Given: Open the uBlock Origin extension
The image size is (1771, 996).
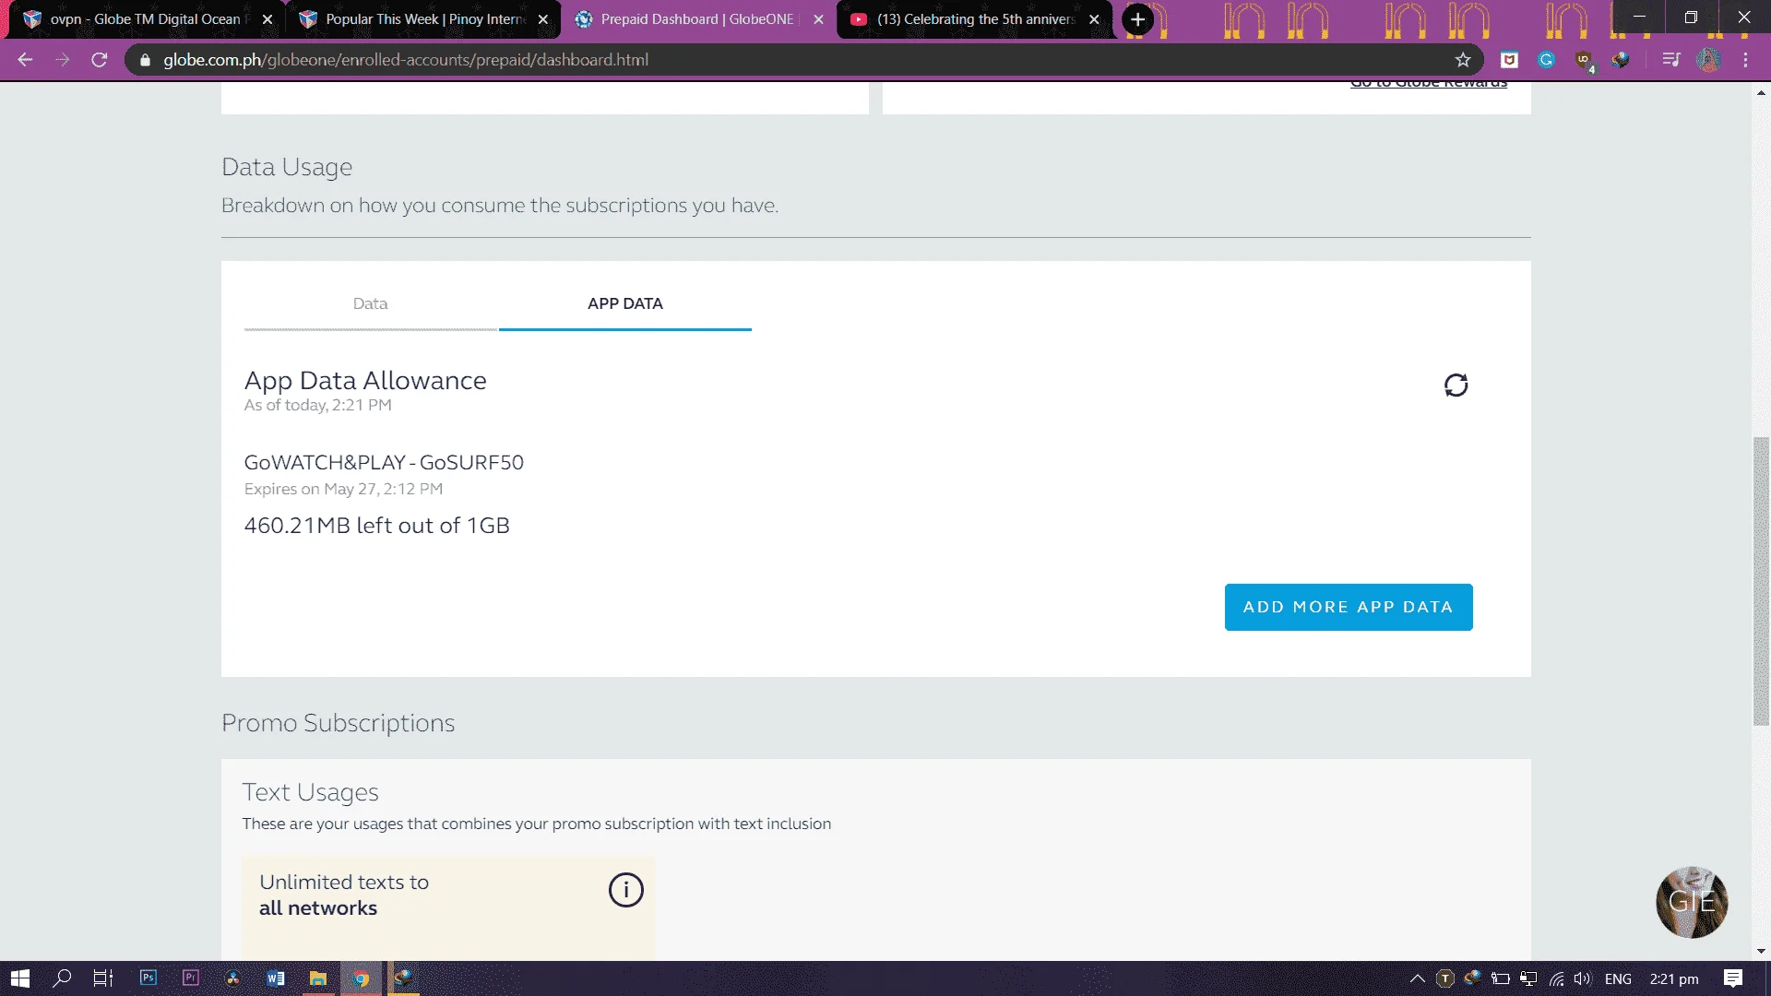Looking at the screenshot, I should click(1584, 60).
